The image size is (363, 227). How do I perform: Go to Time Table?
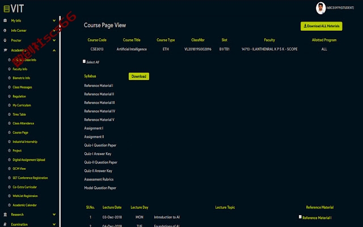click(19, 115)
